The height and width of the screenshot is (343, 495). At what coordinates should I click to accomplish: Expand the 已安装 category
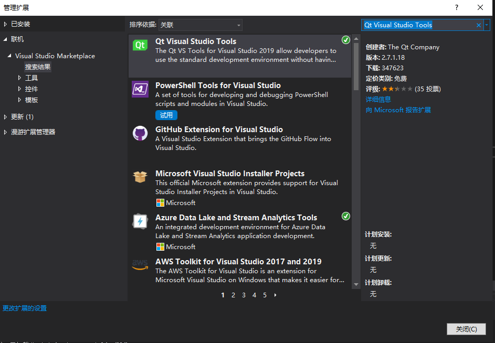coord(5,24)
